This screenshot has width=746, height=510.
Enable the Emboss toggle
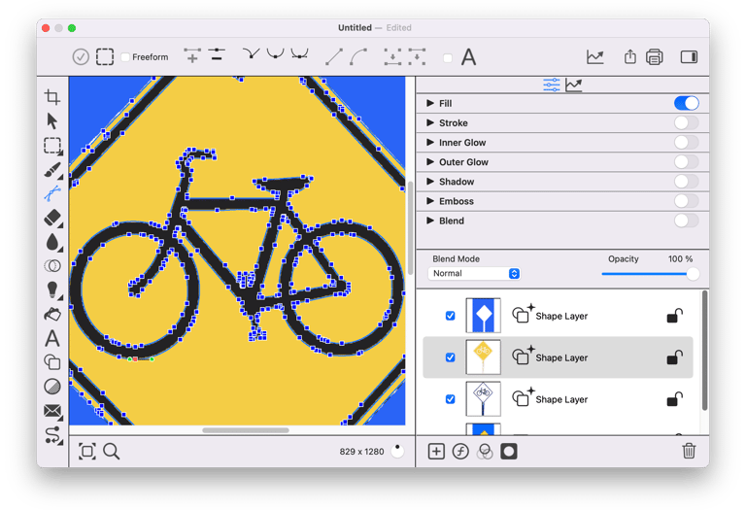coord(686,201)
